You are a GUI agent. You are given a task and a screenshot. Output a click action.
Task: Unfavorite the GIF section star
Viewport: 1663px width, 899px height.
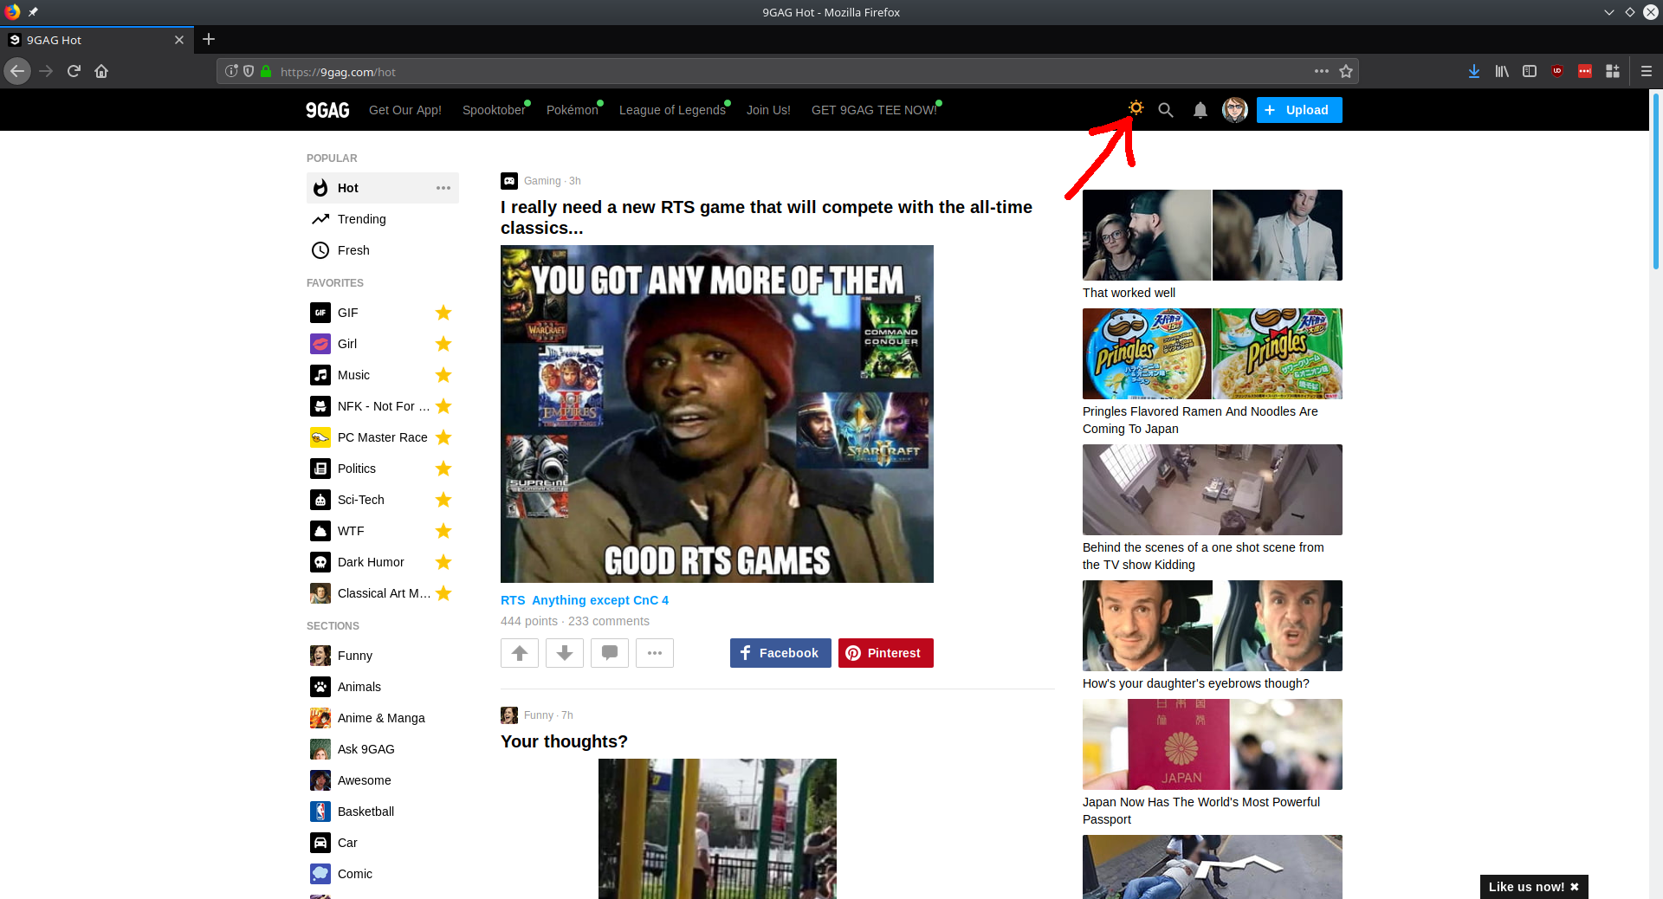point(443,313)
